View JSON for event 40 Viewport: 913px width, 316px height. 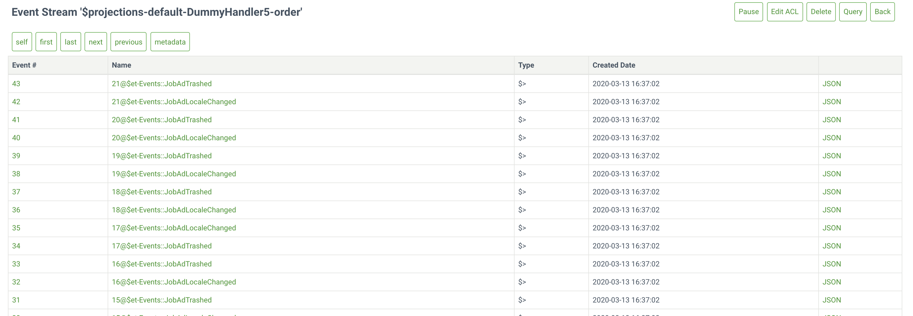pos(831,138)
